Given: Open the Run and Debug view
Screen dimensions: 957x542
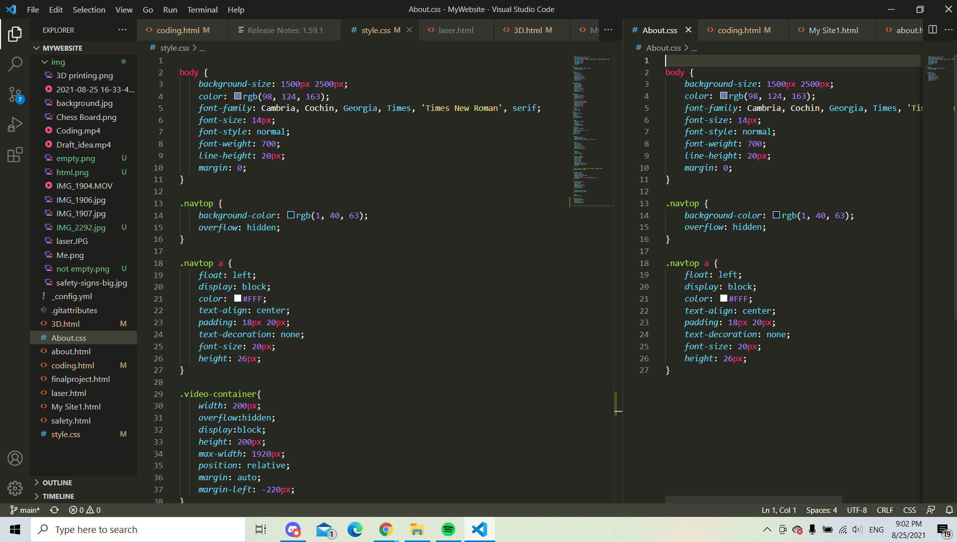Looking at the screenshot, I should click(x=15, y=124).
